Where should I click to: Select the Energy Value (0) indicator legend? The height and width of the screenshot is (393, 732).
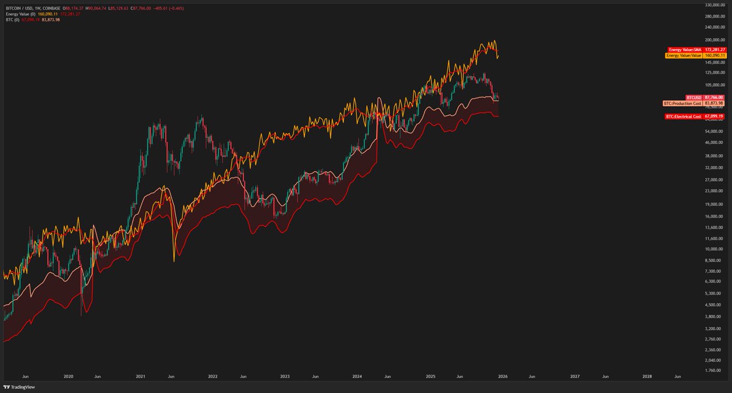click(x=20, y=13)
